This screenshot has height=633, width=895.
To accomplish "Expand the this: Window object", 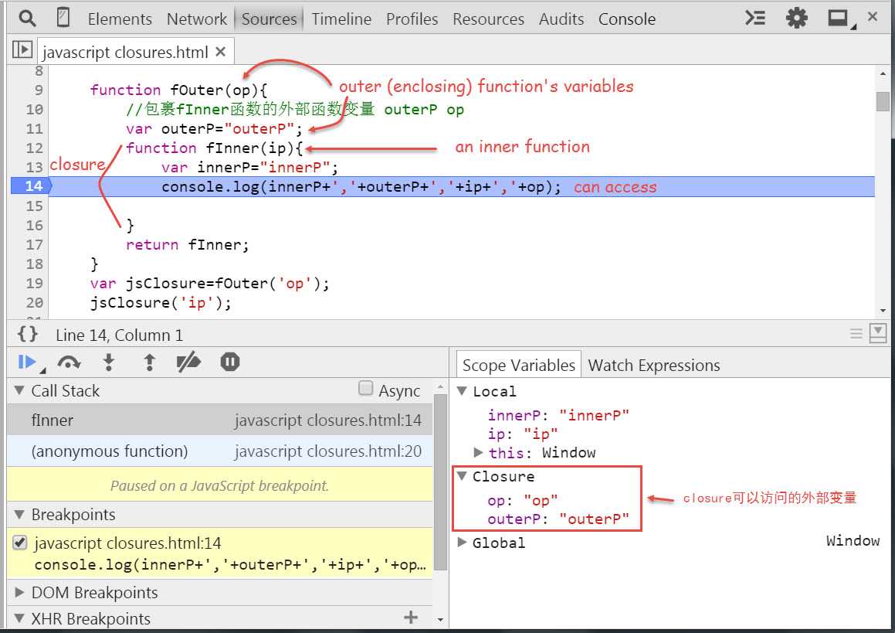I will (x=478, y=452).
